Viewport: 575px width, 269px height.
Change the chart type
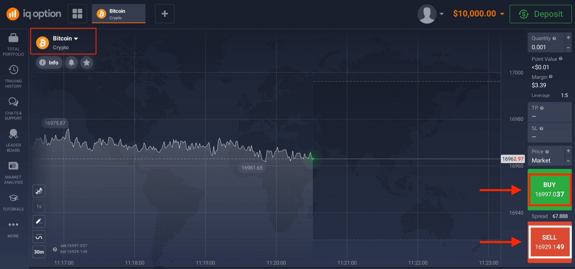[x=39, y=191]
